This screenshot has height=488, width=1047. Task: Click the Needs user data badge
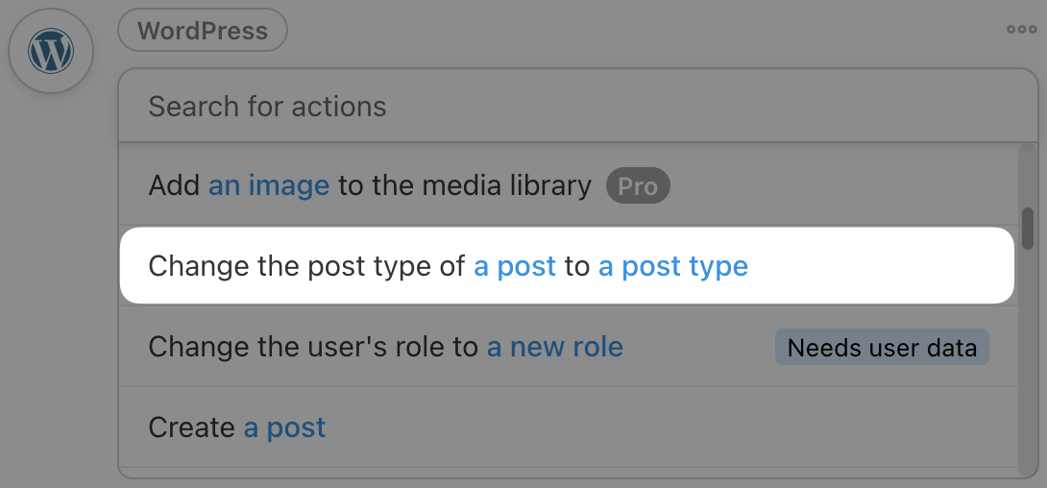[882, 347]
